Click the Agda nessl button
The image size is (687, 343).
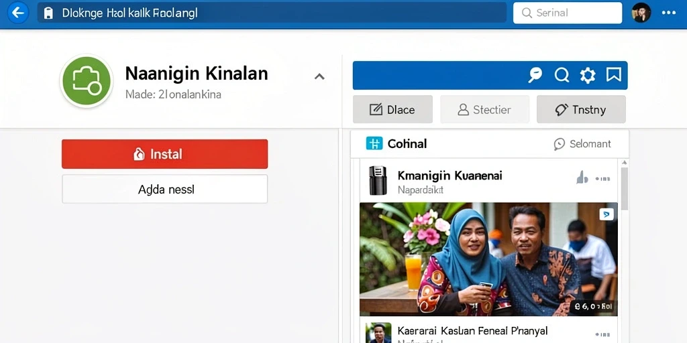tap(165, 189)
